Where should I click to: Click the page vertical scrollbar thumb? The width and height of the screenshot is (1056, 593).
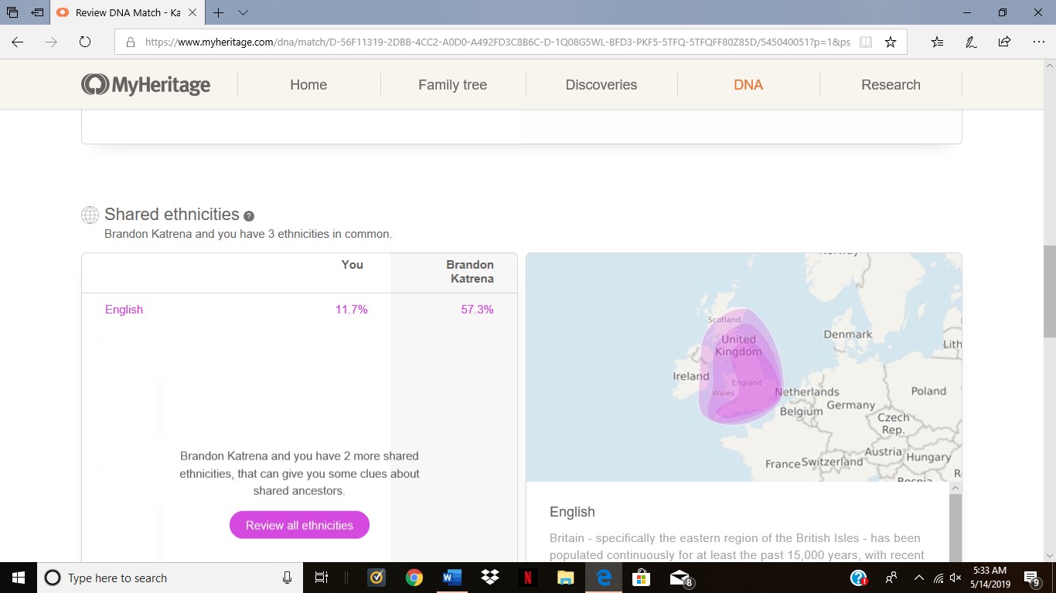[x=1049, y=292]
